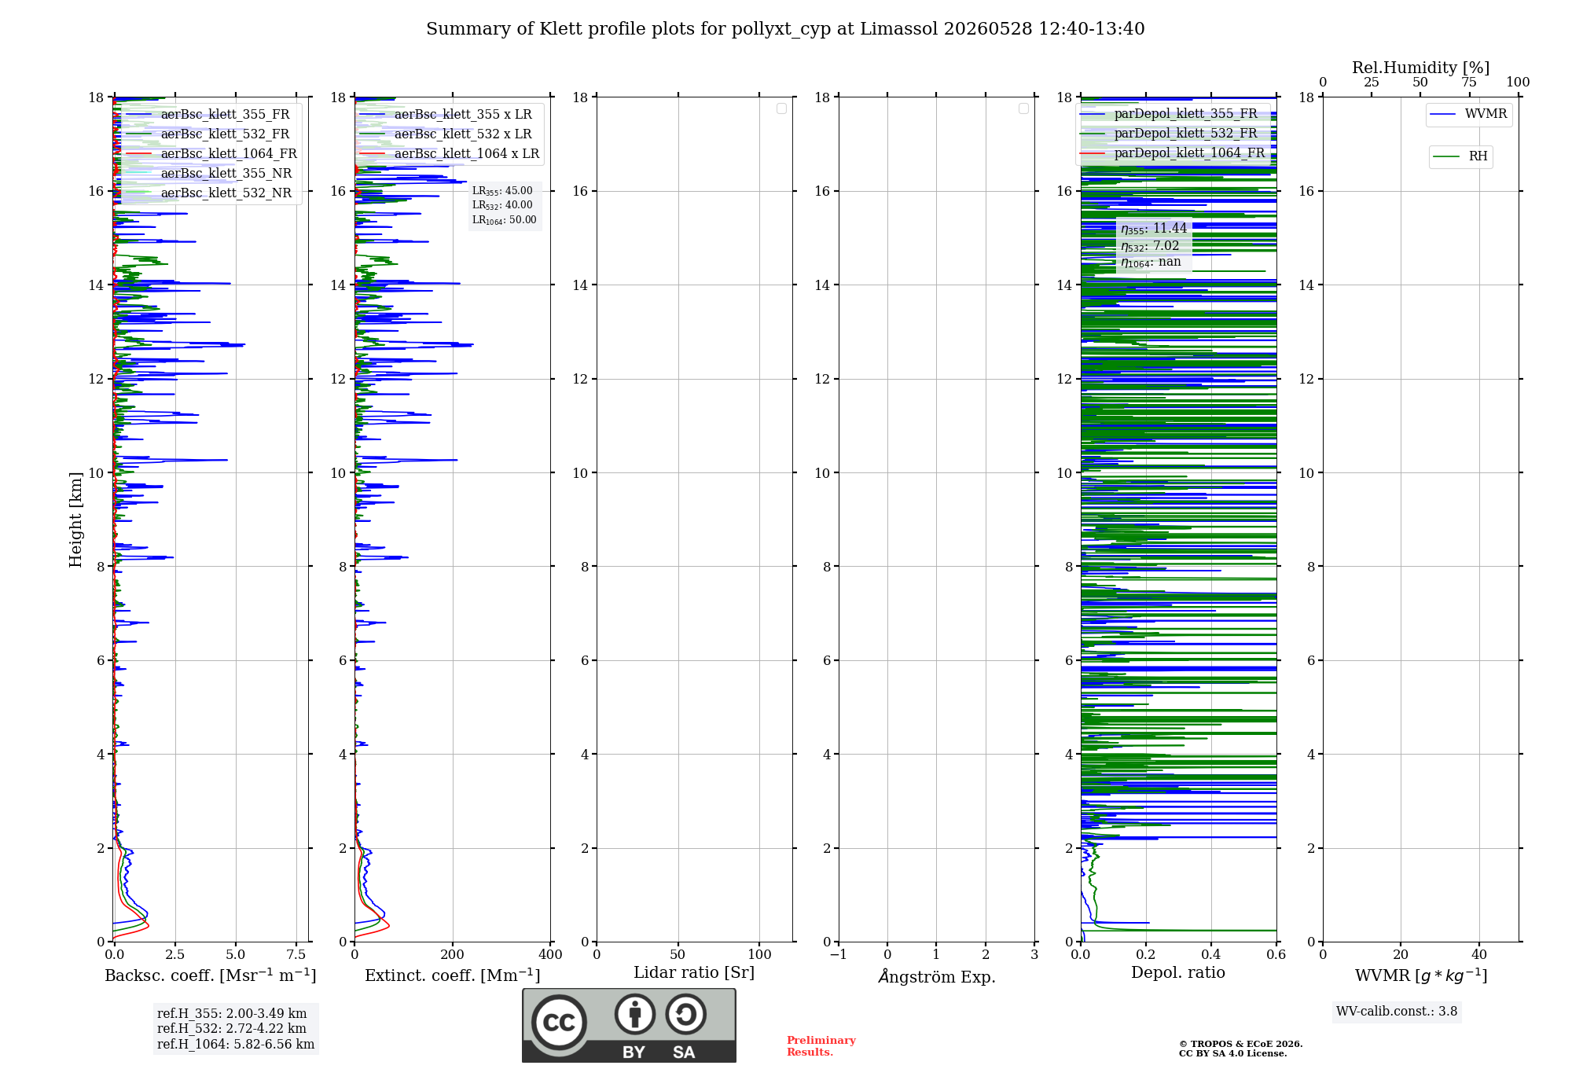Click the Ångström Exp. axis label
Screen dimensions: 1572x1069
937,976
